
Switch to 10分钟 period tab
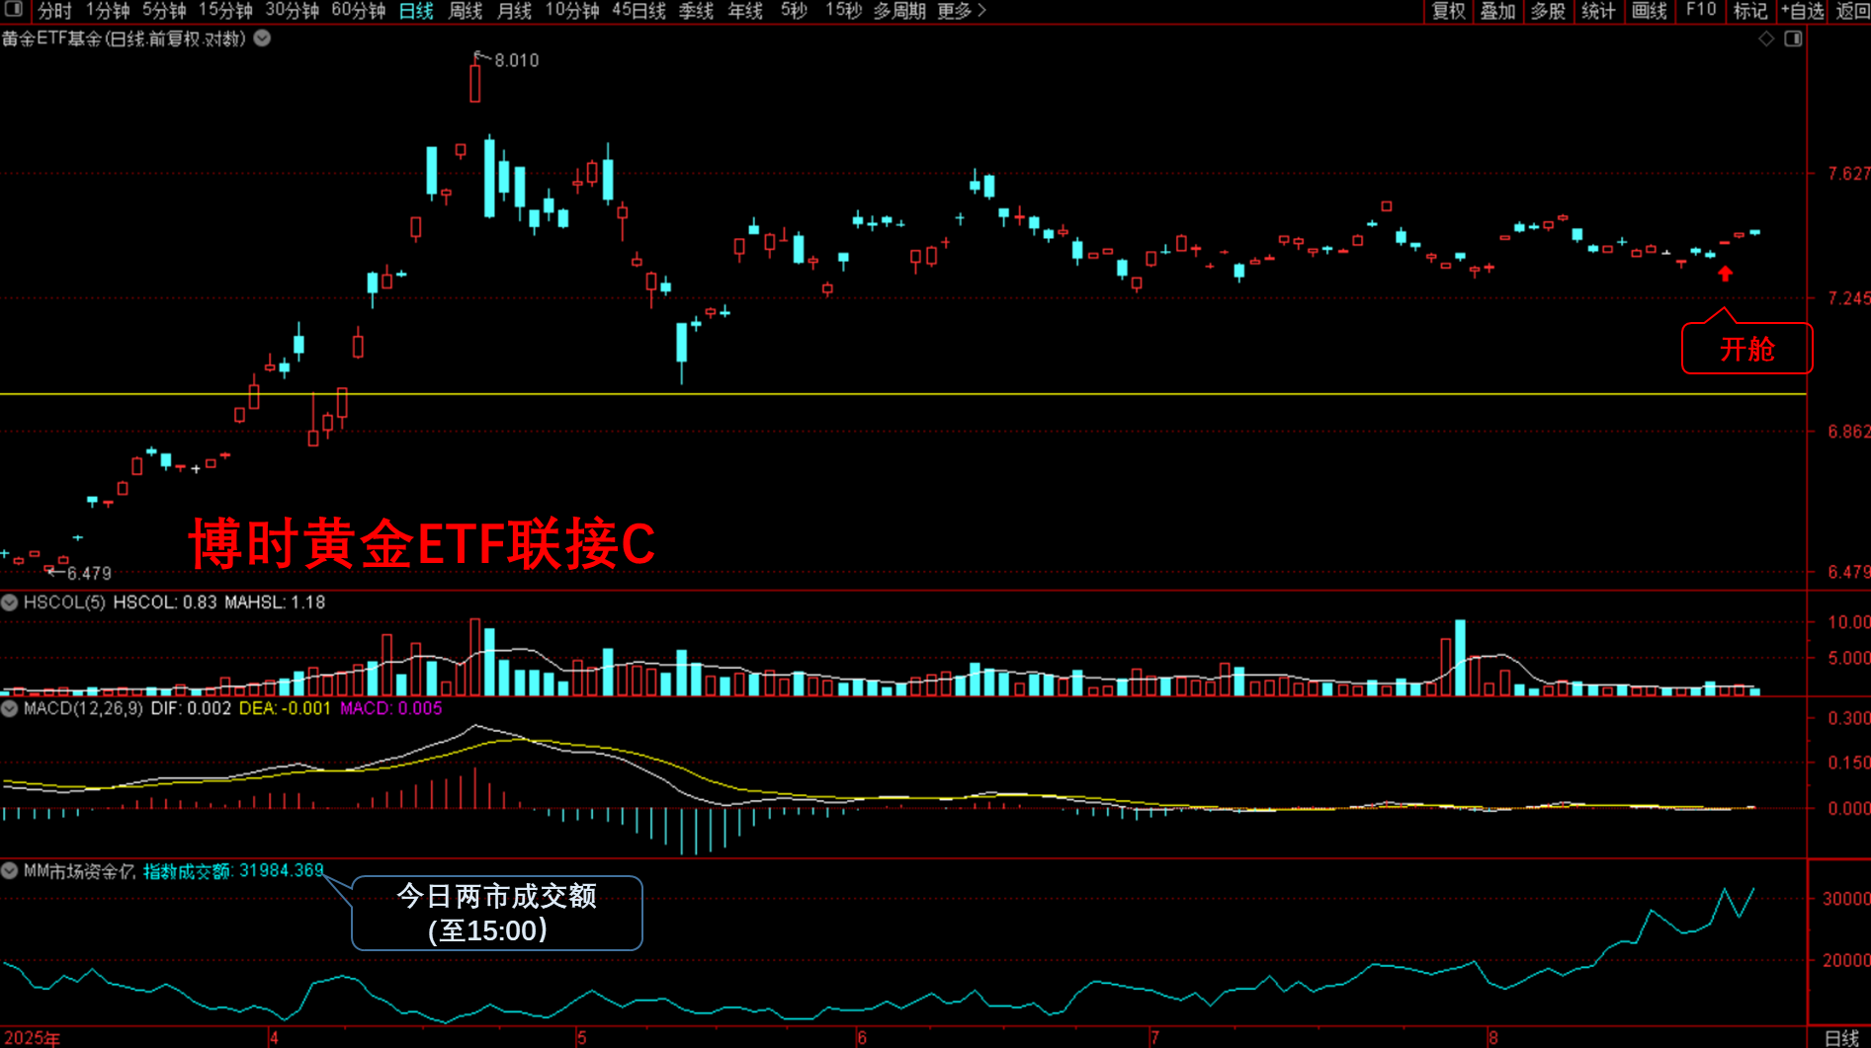572,11
